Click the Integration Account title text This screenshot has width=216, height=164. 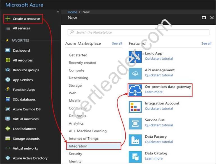pos(162,103)
